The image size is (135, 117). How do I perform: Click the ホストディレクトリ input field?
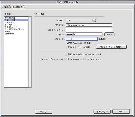tap(89, 30)
